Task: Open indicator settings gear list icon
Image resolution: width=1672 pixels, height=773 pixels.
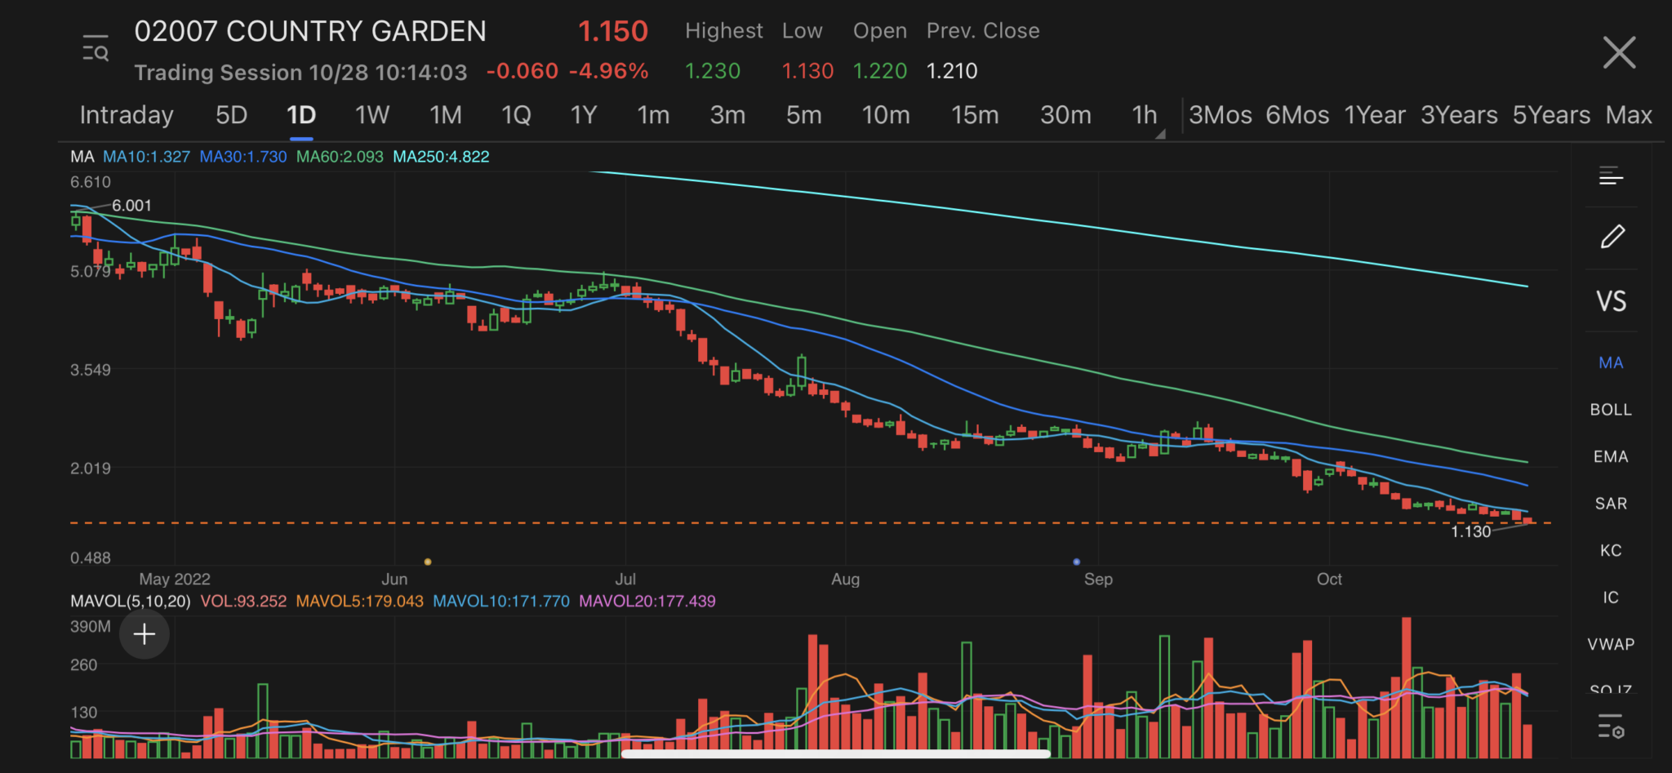Action: (x=1611, y=726)
